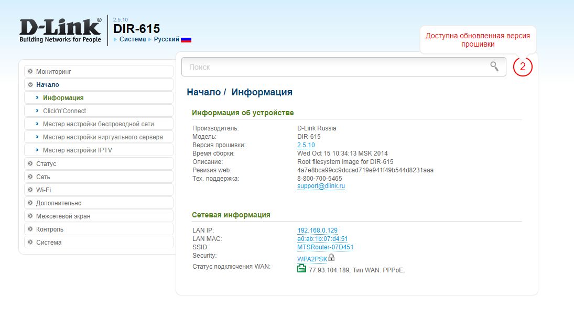Expand the Контроль menu section
The image size is (574, 330).
[x=99, y=229]
